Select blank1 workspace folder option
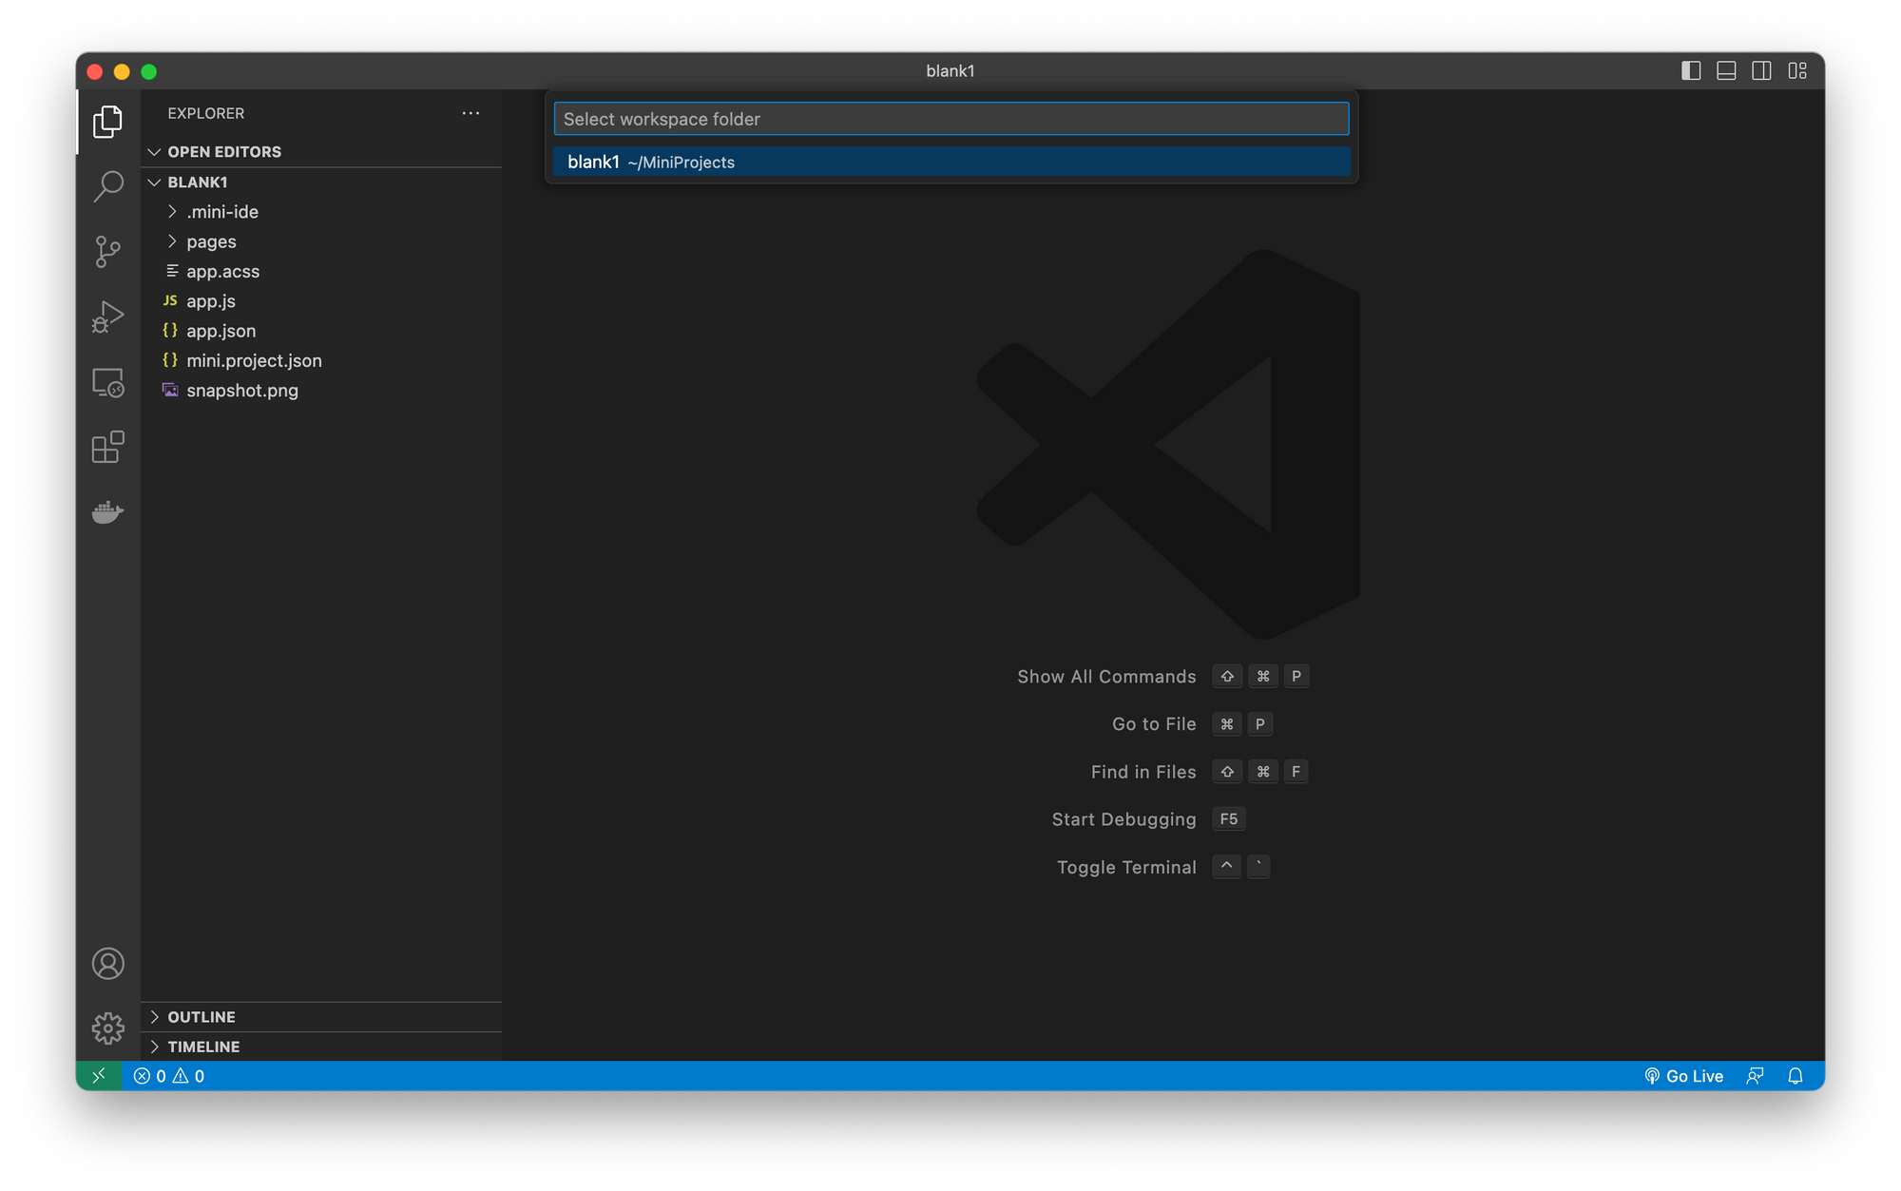 (x=951, y=163)
